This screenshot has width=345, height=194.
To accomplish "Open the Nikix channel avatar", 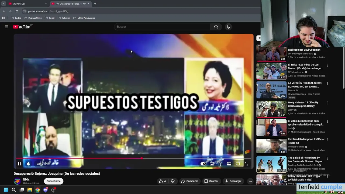I will point(17,181).
